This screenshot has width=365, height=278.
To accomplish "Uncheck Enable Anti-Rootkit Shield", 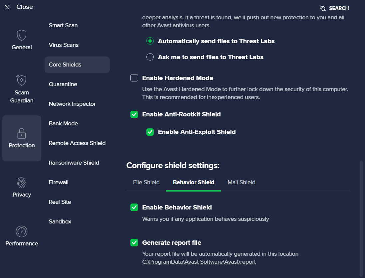I will [134, 114].
